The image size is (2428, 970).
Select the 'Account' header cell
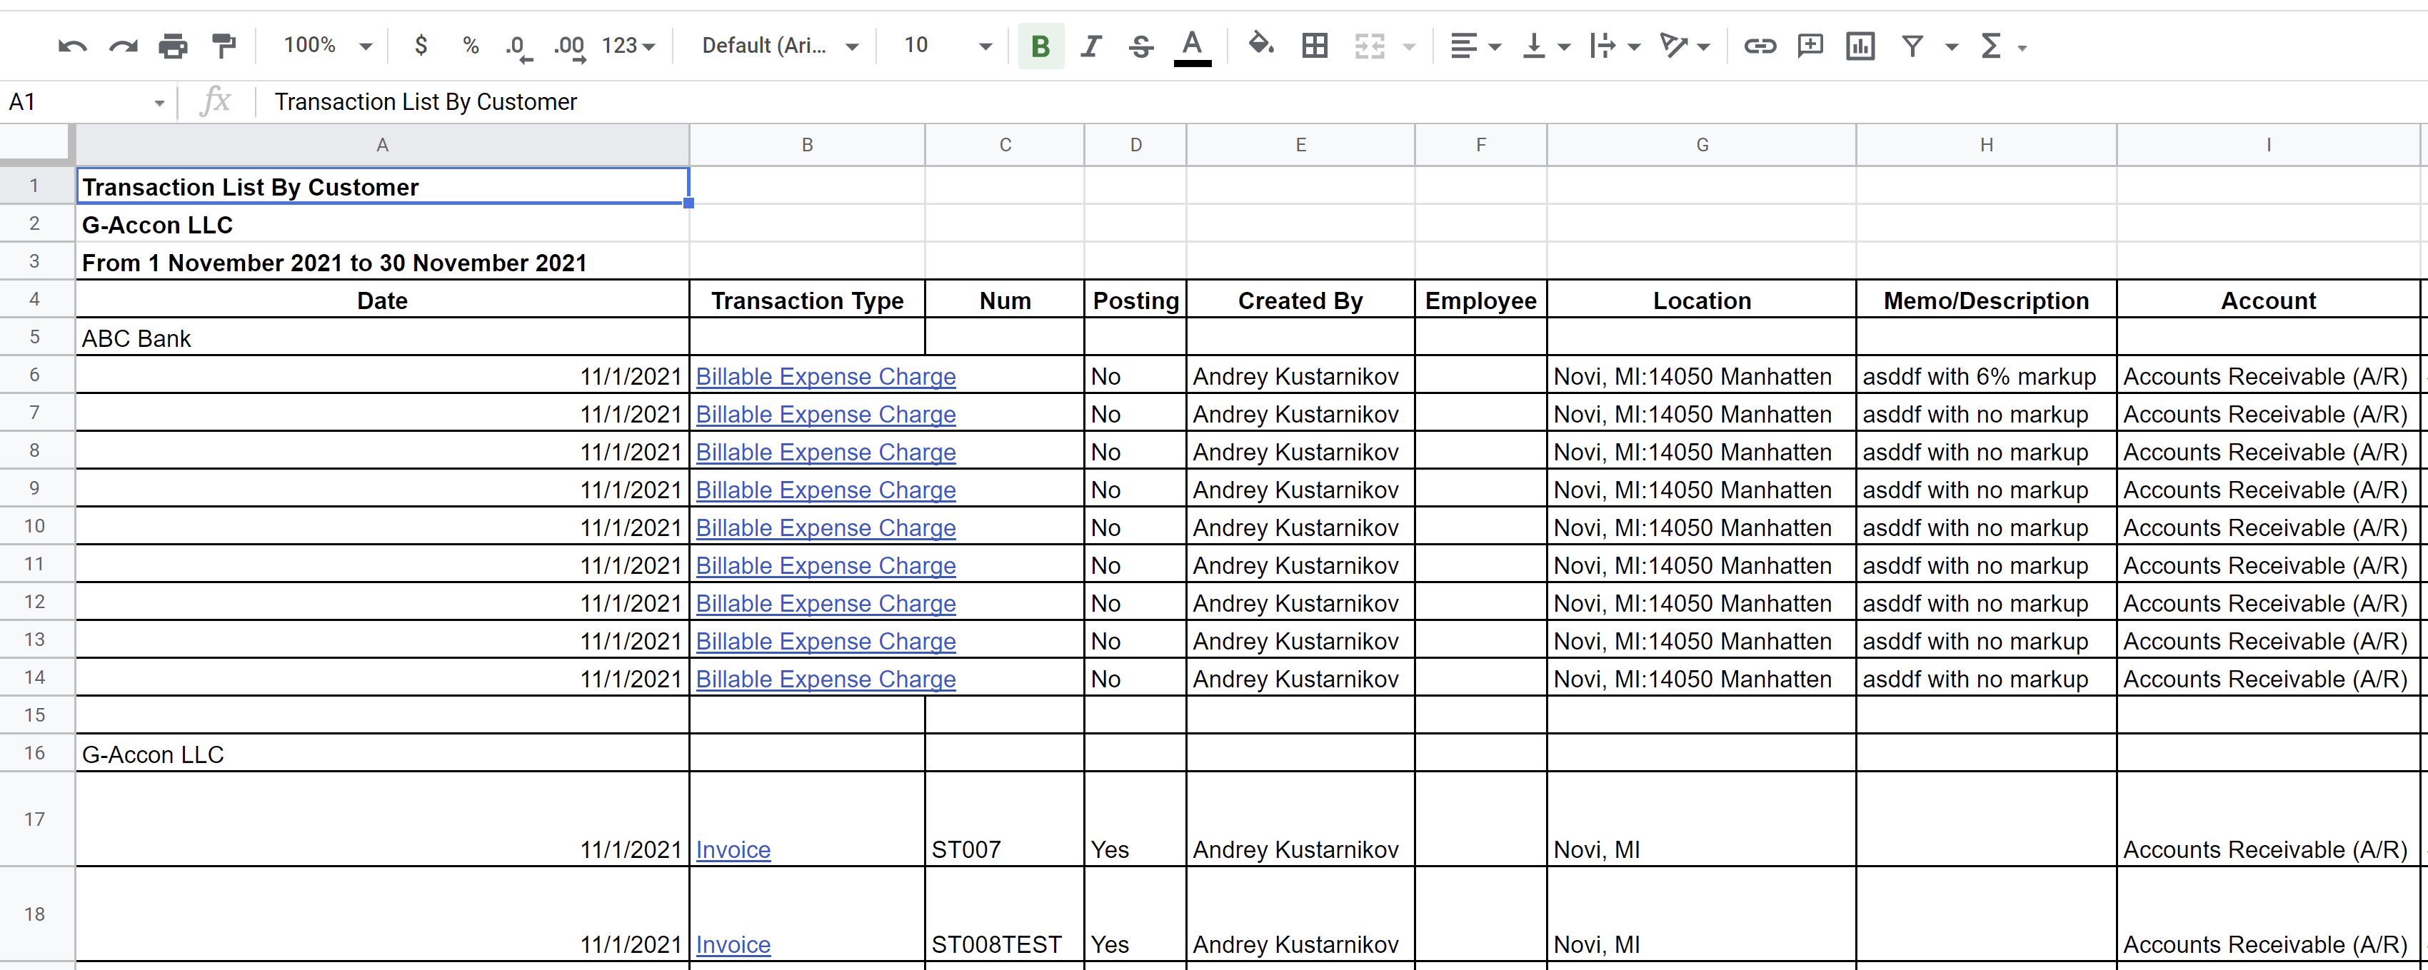(x=2268, y=300)
